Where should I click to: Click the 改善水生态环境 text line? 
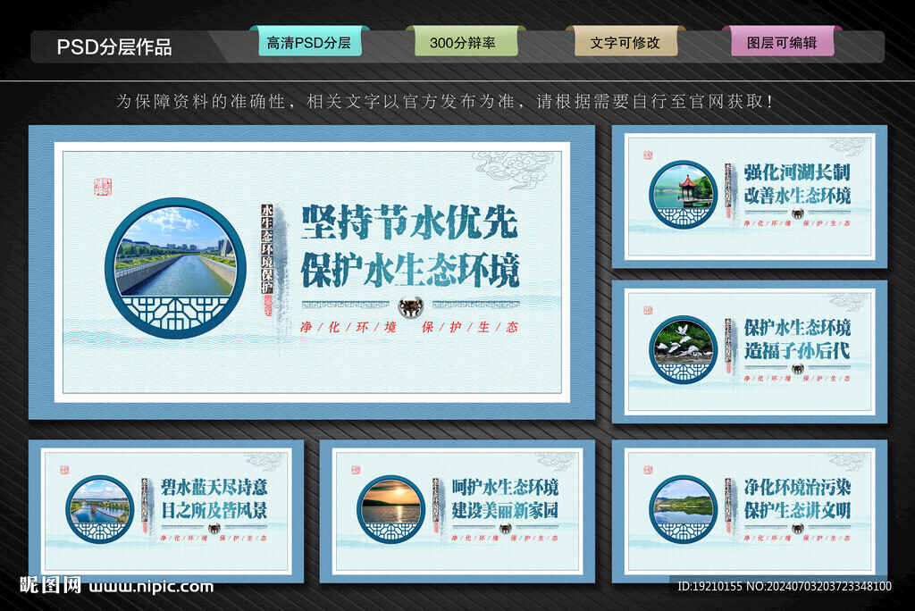click(797, 197)
